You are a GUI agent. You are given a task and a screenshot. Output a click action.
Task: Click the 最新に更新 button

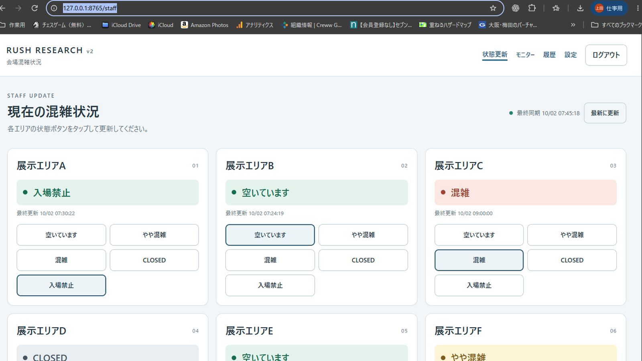605,113
